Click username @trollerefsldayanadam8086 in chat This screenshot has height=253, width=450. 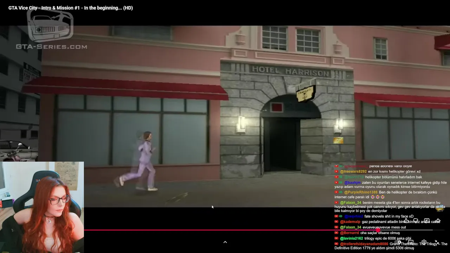coord(364,244)
